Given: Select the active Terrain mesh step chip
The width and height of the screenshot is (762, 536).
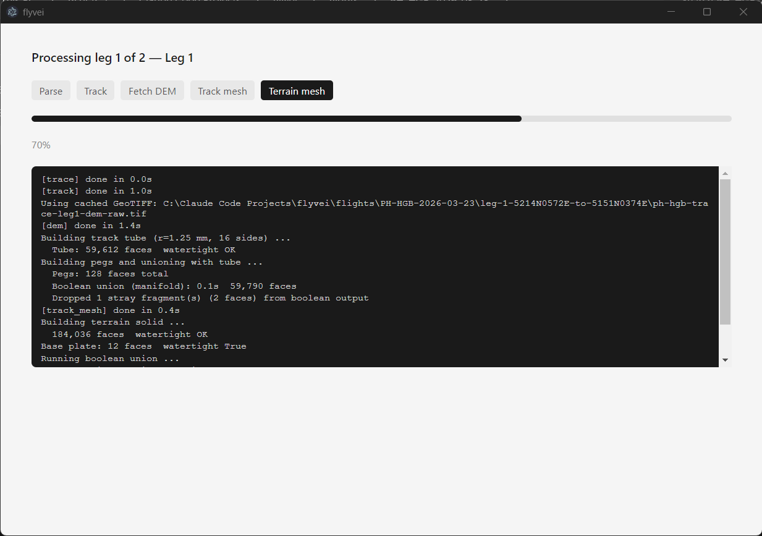Looking at the screenshot, I should click(297, 91).
